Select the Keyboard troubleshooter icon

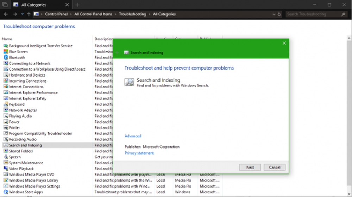pyautogui.click(x=6, y=104)
